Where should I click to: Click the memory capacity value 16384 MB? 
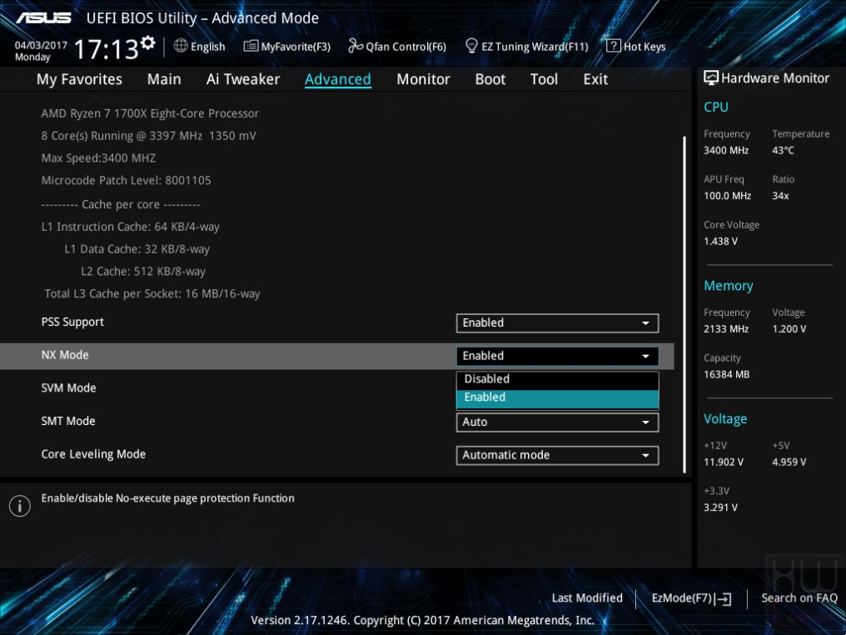(726, 374)
